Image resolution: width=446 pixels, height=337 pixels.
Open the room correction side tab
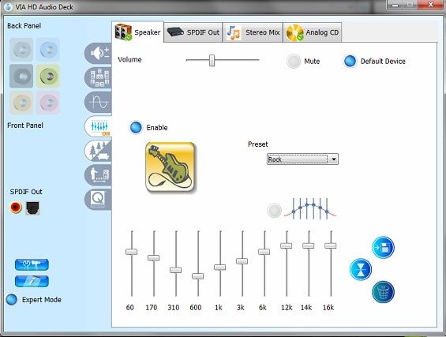pos(98,175)
